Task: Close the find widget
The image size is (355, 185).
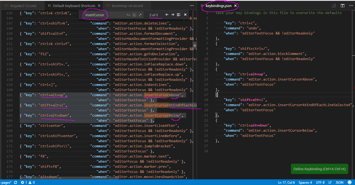Action: (185, 15)
